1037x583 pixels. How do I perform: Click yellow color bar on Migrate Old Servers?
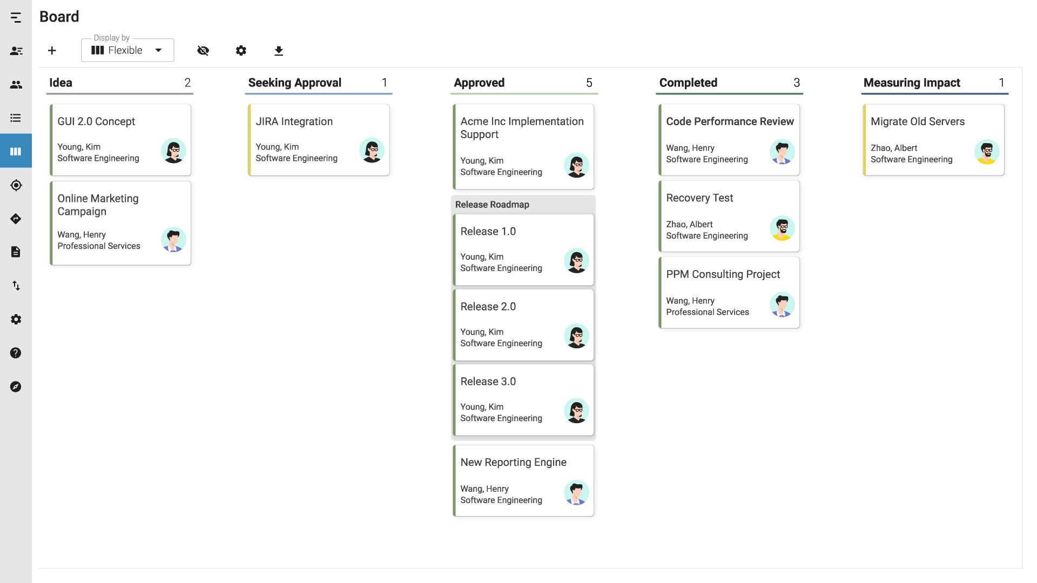(x=865, y=140)
